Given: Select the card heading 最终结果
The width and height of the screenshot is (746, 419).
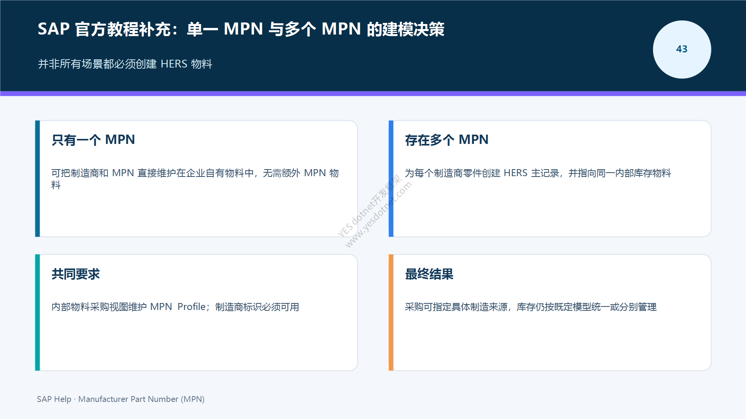Looking at the screenshot, I should [429, 274].
